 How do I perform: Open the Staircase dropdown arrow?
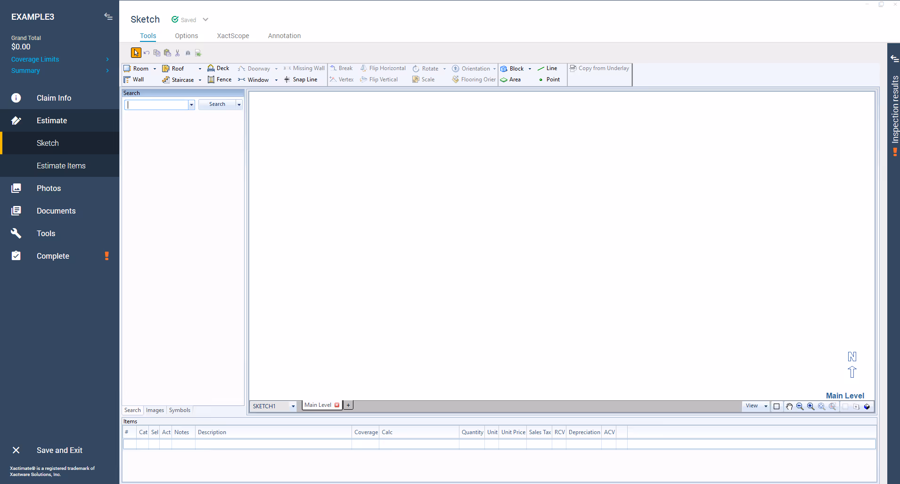pyautogui.click(x=200, y=80)
